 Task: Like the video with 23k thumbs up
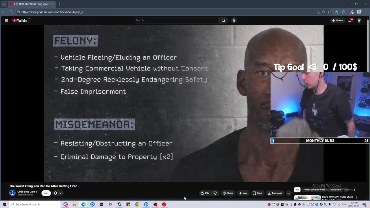[x=205, y=193]
